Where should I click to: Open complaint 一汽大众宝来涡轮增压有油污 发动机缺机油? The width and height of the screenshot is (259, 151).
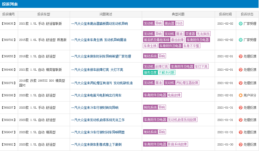pos(102,83)
